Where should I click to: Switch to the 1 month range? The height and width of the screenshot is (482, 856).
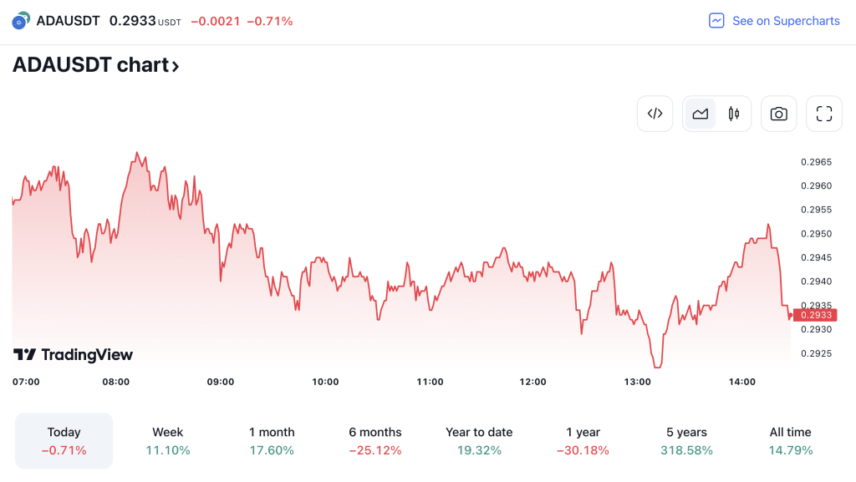click(272, 440)
